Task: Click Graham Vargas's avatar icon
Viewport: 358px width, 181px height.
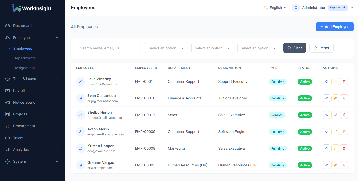Action: tap(80, 165)
